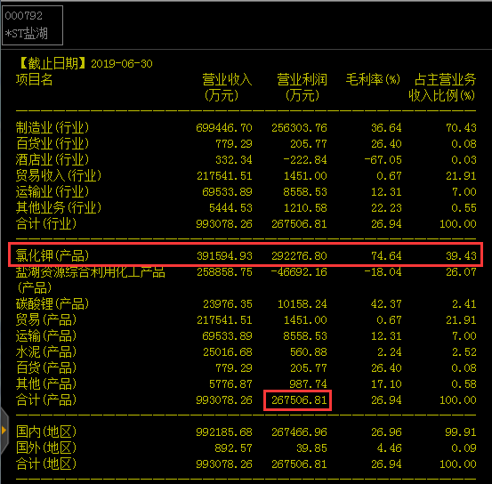
Task: Click the 营业收入 column header
Action: click(226, 87)
